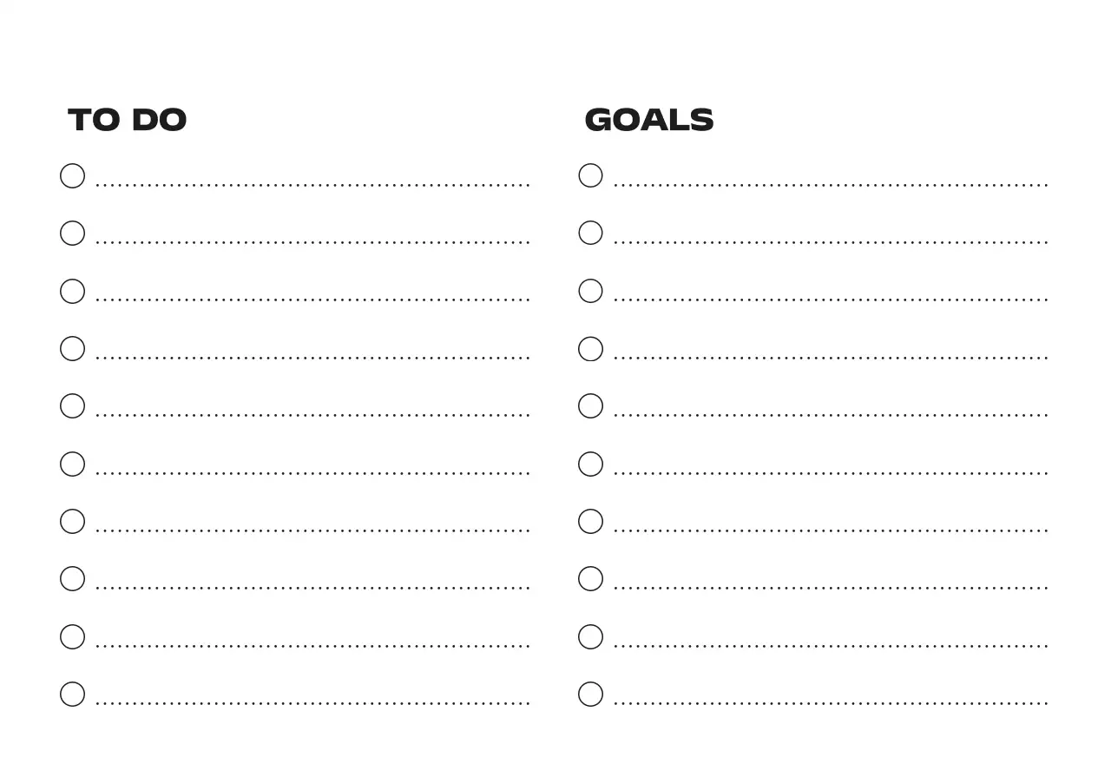This screenshot has width=1111, height=764.
Task: Select the fifth GOALS dotted line
Action: (x=831, y=414)
